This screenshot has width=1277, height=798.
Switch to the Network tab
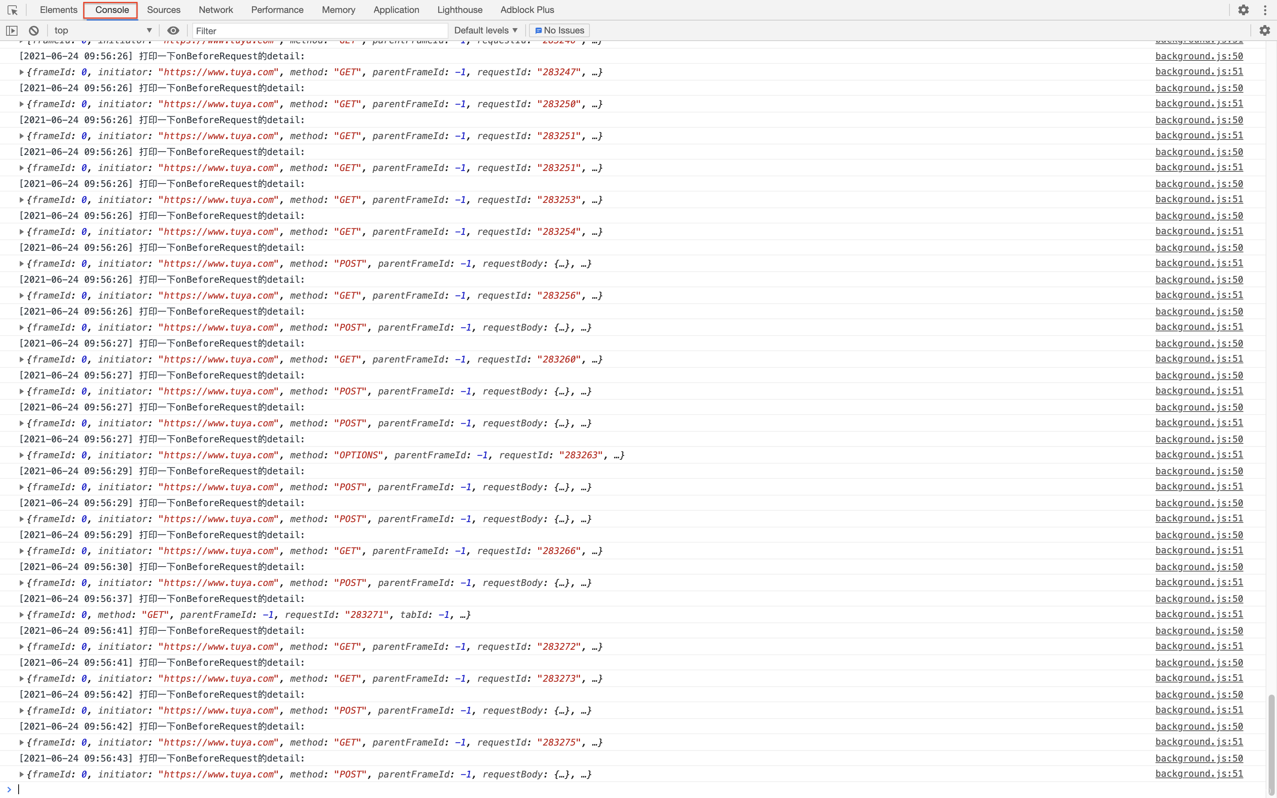(216, 10)
